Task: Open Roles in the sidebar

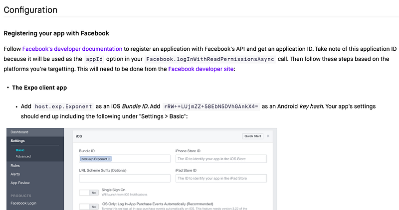Action: [x=15, y=165]
